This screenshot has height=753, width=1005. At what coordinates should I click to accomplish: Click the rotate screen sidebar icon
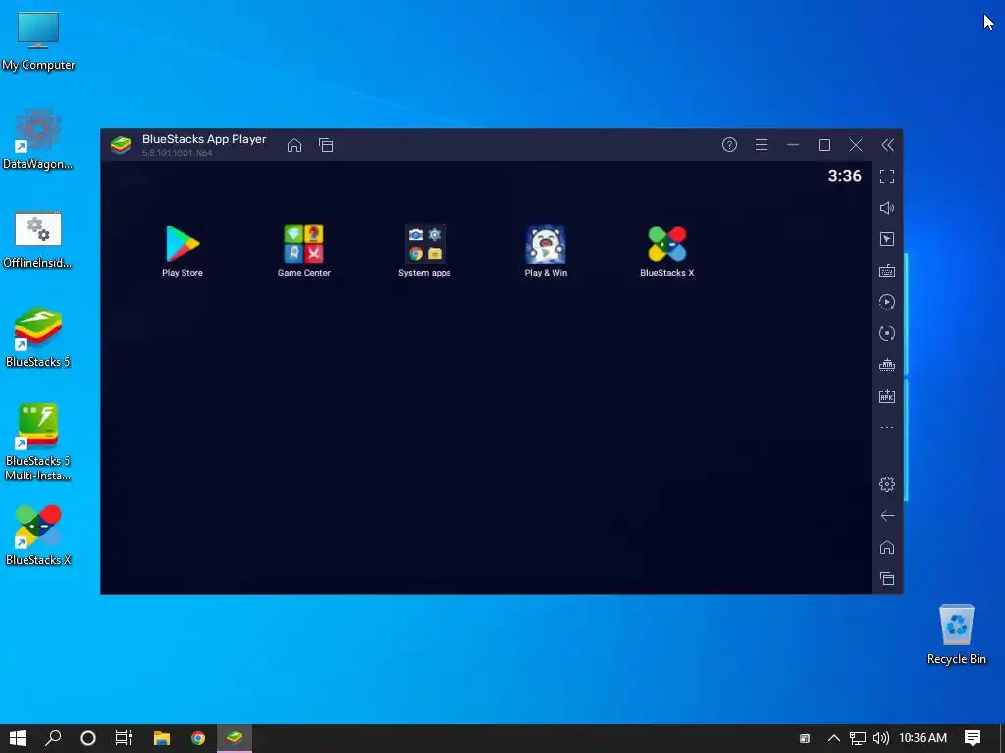point(887,333)
